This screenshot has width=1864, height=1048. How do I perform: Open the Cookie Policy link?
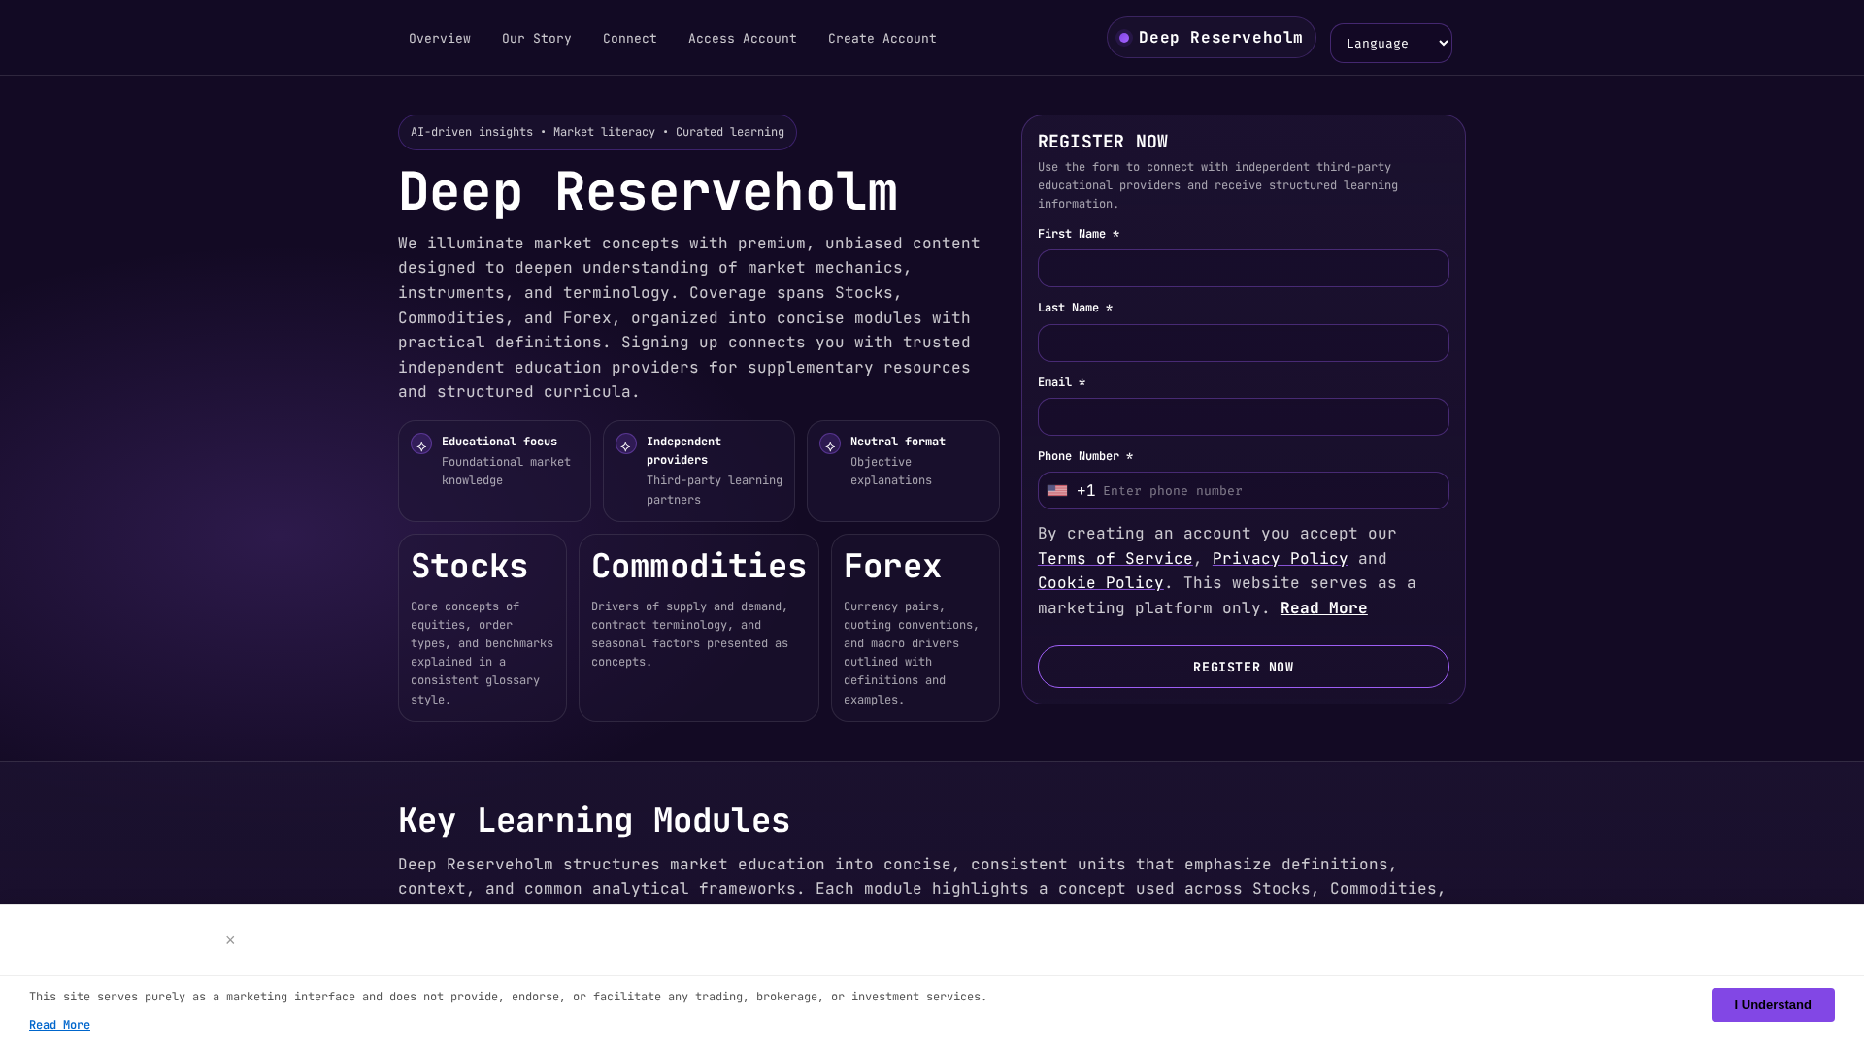1100,583
